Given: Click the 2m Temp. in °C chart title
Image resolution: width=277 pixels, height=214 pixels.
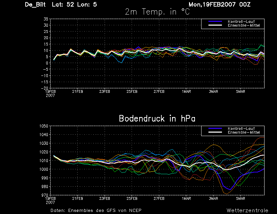Looking at the screenshot, I should tap(157, 12).
